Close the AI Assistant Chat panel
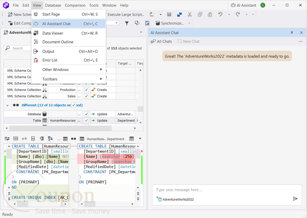Image resolution: width=307 pixels, height=218 pixels. (x=301, y=32)
